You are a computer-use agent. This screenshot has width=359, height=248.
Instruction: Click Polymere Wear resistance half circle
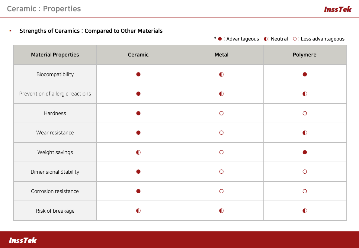pos(305,133)
